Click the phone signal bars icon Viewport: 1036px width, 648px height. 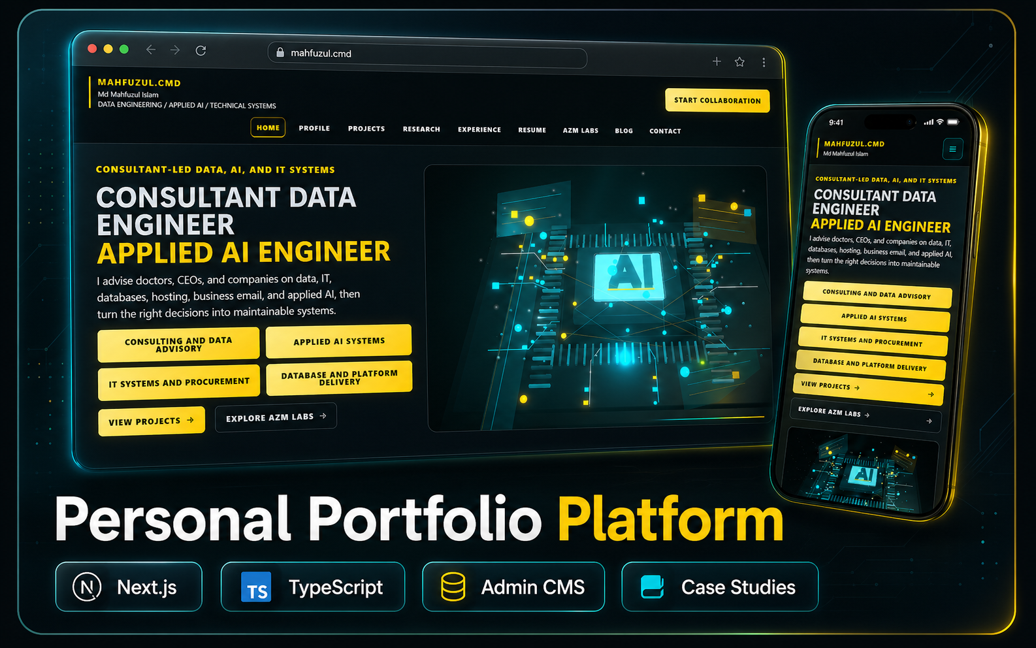(x=928, y=122)
